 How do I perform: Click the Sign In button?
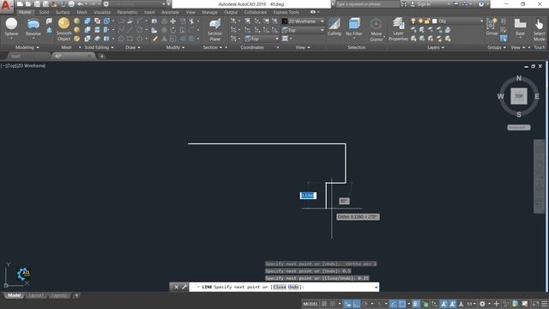coord(421,4)
